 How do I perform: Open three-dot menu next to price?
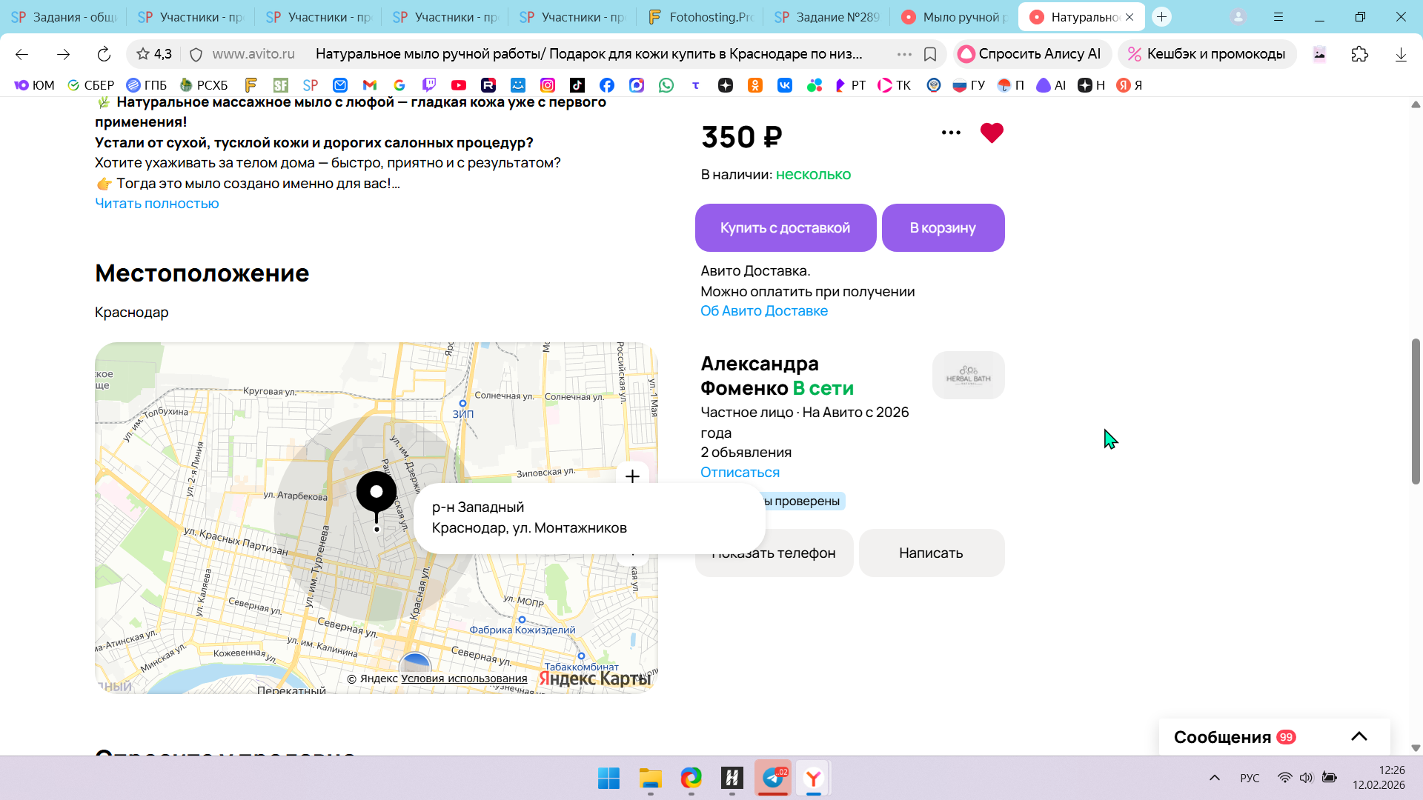951,133
